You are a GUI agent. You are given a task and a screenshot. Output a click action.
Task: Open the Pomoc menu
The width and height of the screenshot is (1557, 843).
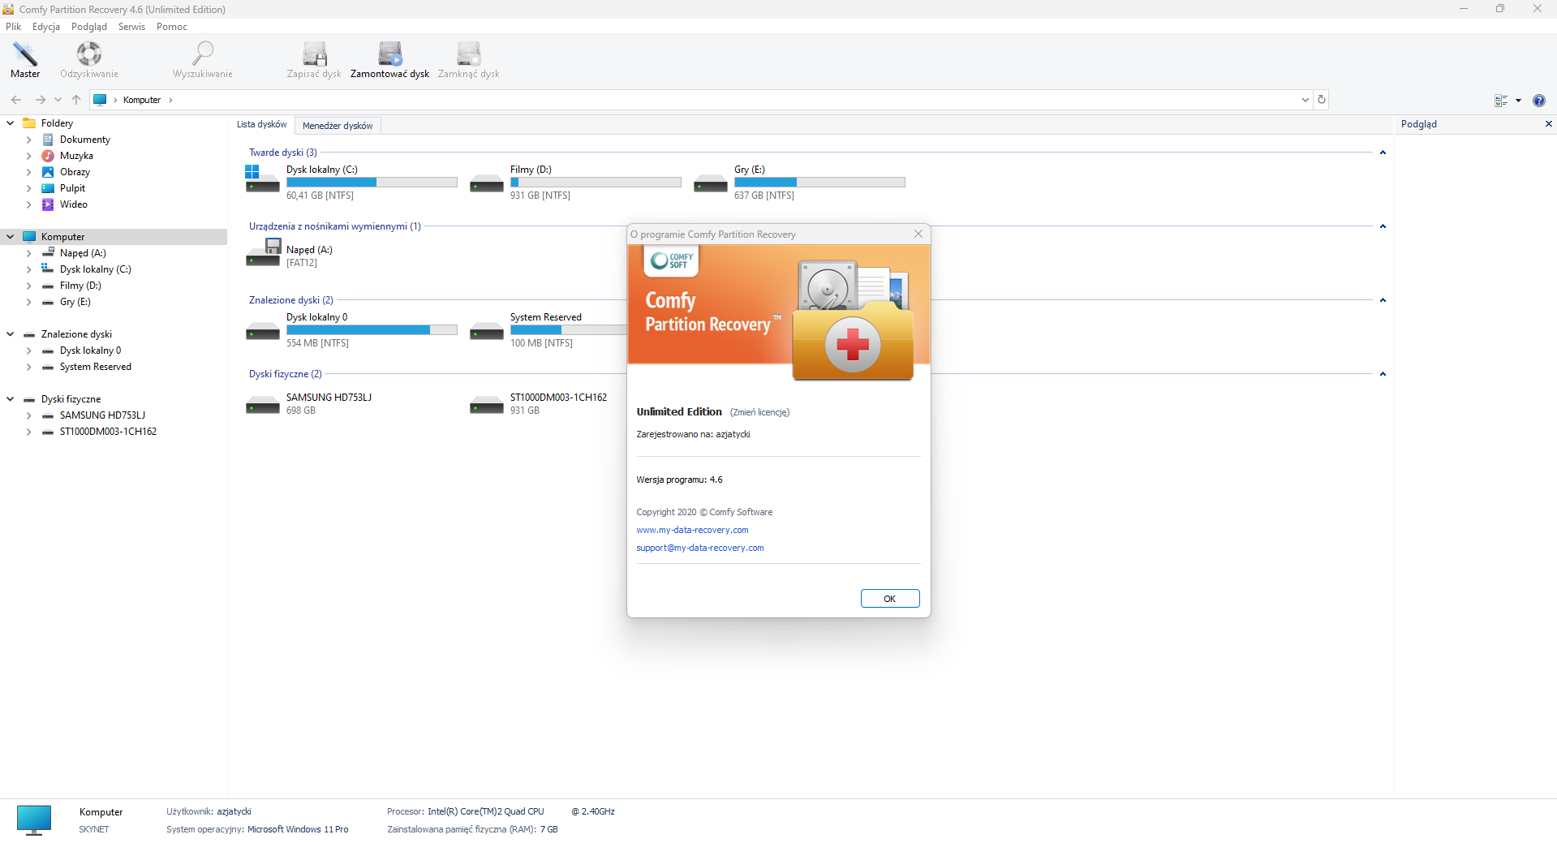point(172,27)
